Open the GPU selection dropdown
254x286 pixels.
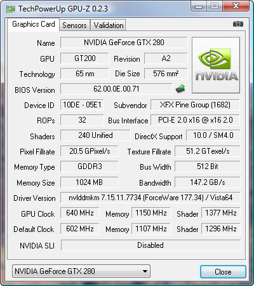81,271
